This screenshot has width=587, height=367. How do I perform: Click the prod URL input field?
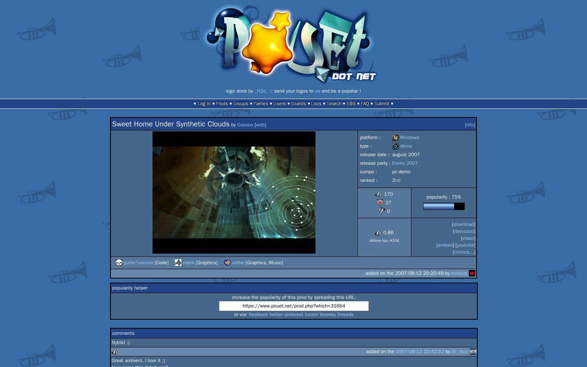tap(294, 306)
